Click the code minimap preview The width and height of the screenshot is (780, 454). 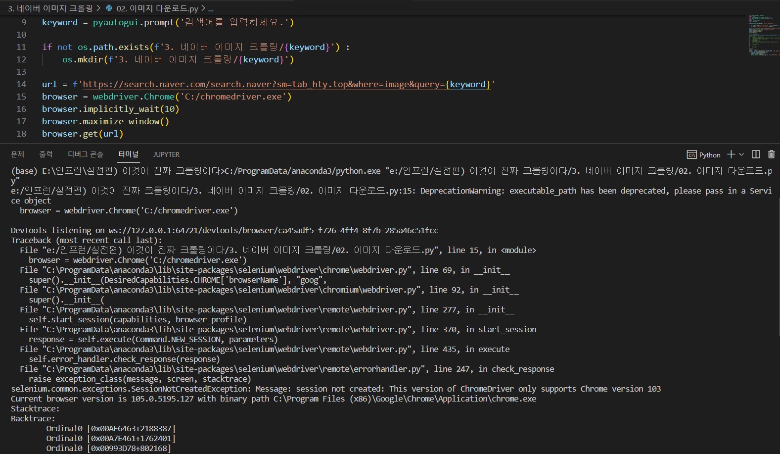pyautogui.click(x=763, y=36)
